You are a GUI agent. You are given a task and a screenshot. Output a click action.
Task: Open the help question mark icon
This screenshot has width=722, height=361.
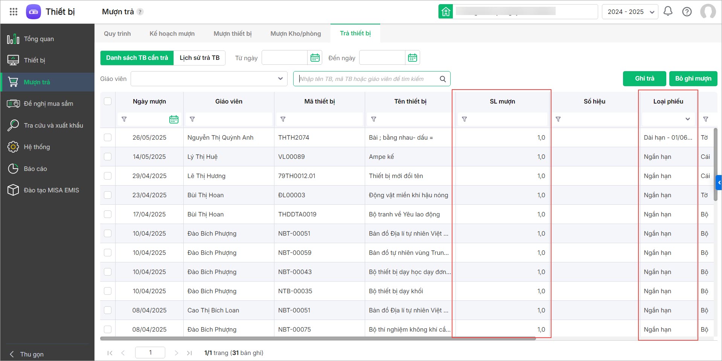pyautogui.click(x=687, y=12)
